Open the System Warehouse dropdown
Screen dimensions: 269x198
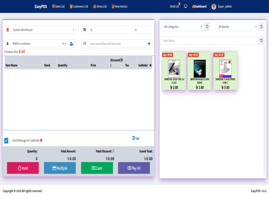pos(44,30)
